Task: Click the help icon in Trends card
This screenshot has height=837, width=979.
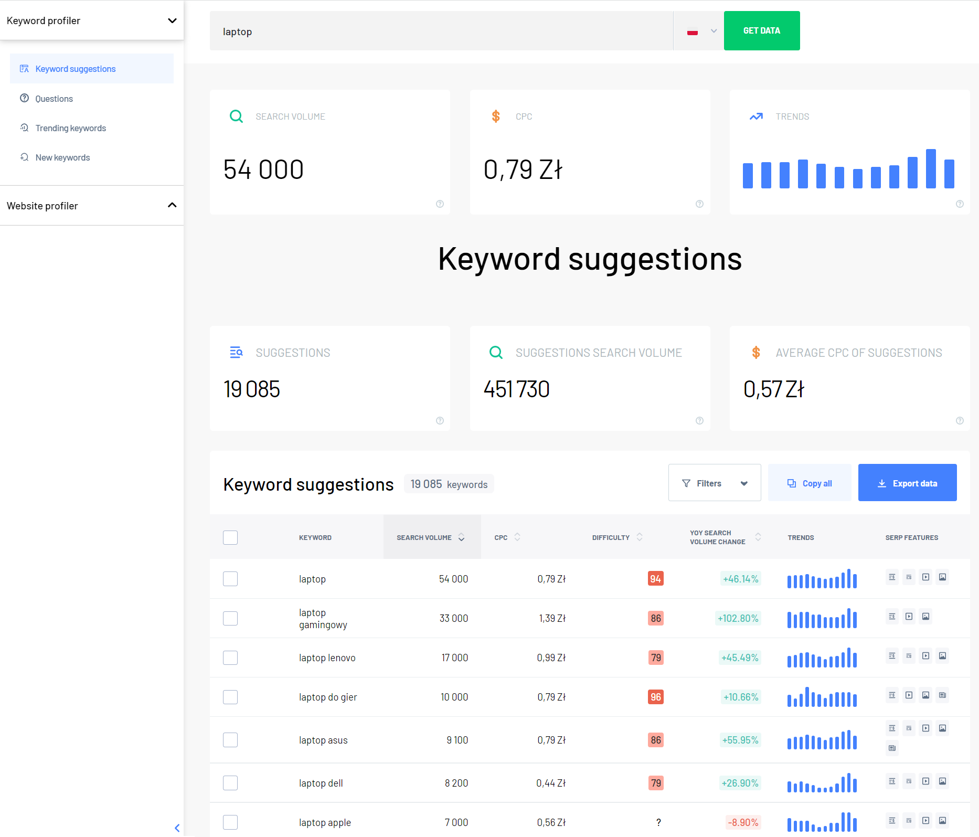Action: (960, 204)
